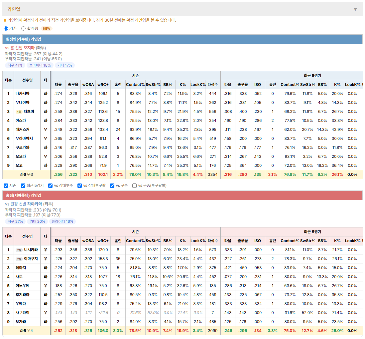Uncheck the vs 상대투수 checkbox
This screenshot has height=339, width=365.
[50, 185]
